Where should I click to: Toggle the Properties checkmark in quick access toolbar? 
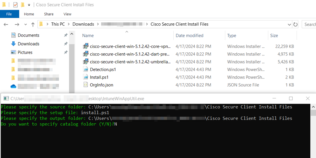(15, 5)
